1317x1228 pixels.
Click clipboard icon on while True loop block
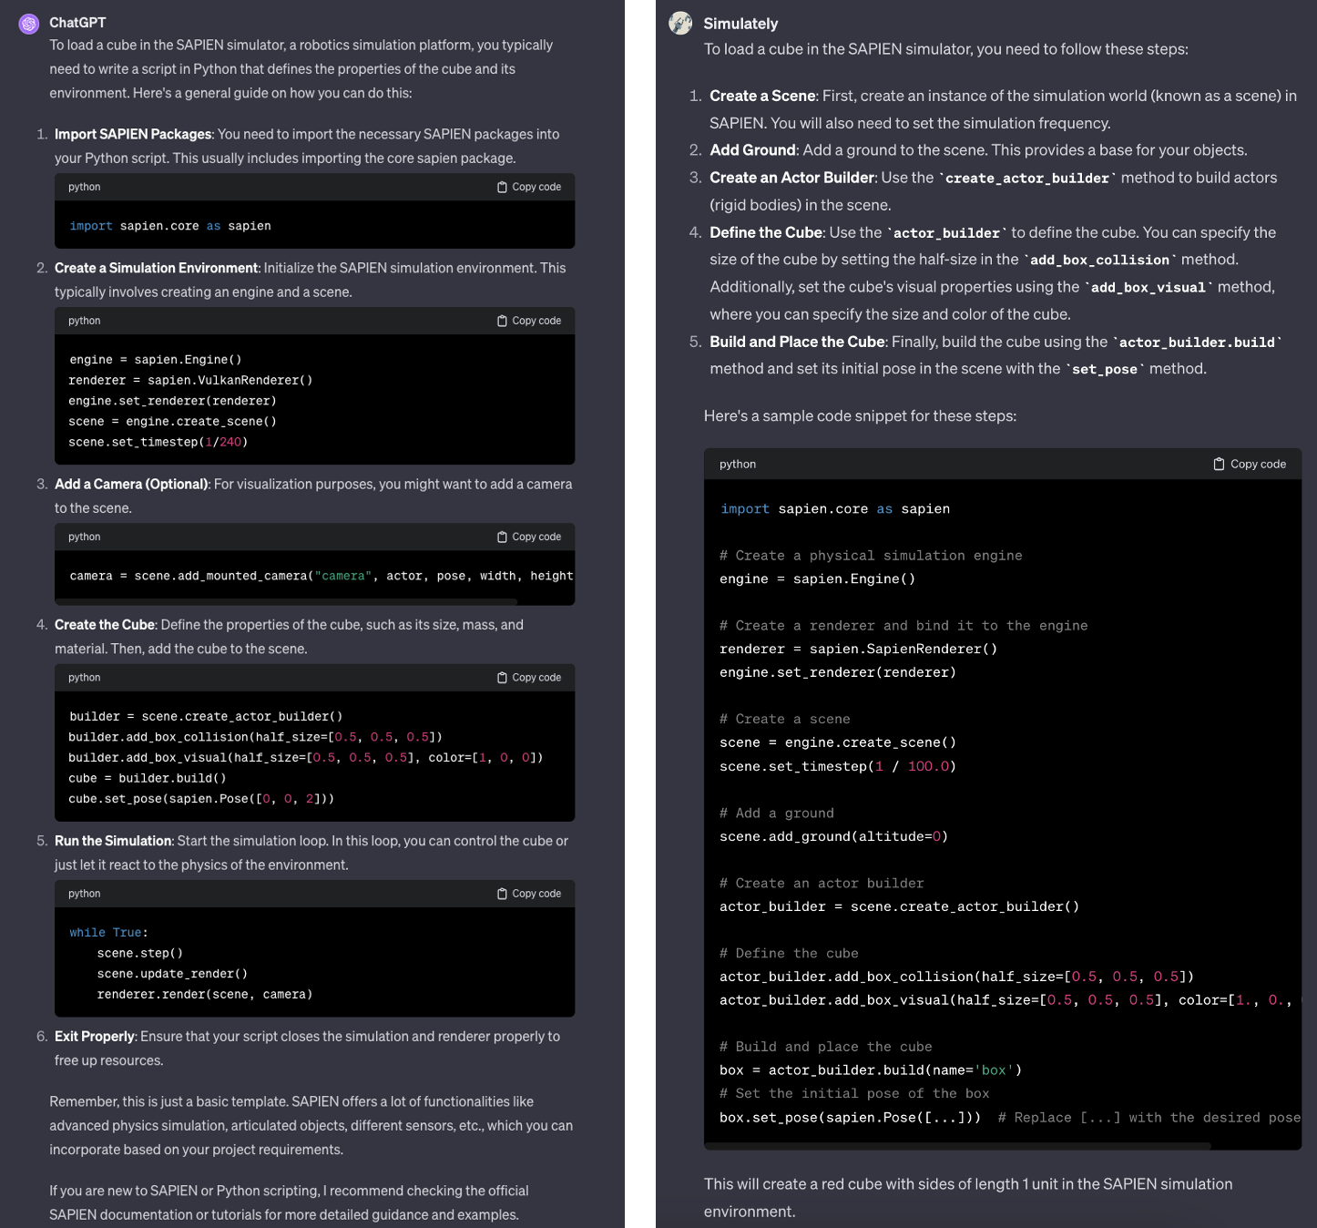502,894
